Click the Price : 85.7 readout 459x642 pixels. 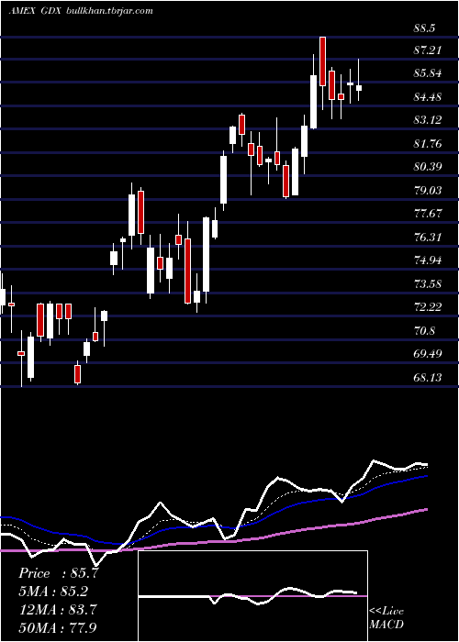(x=59, y=573)
